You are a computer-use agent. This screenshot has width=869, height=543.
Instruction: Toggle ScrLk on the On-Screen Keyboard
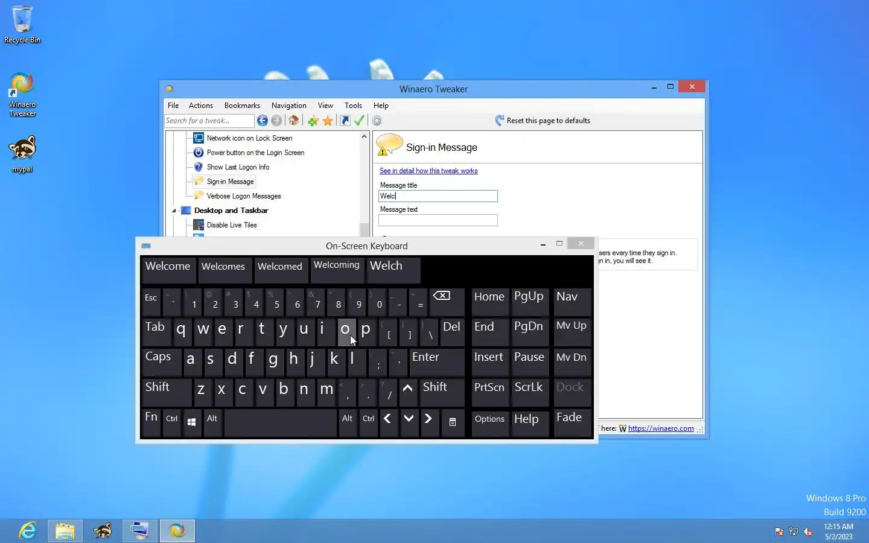(529, 392)
